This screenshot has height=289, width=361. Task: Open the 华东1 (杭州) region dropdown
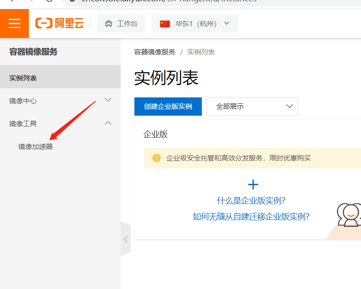tap(195, 23)
